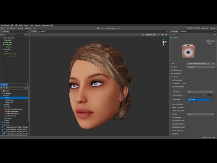Screen dimensions: 217x163
Task: Select the Eyelashes material asset
Action: point(10,100)
